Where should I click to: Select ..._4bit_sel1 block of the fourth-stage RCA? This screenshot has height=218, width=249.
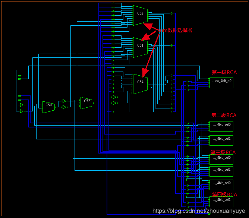(221, 202)
